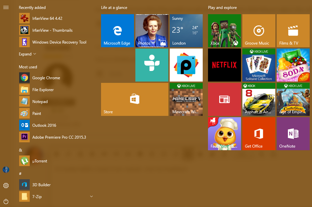Click the Get Office tile
The width and height of the screenshot is (312, 207).
pos(259,134)
